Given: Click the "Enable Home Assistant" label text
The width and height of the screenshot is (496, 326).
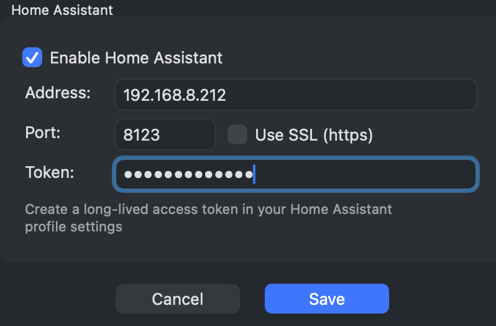Looking at the screenshot, I should [135, 58].
